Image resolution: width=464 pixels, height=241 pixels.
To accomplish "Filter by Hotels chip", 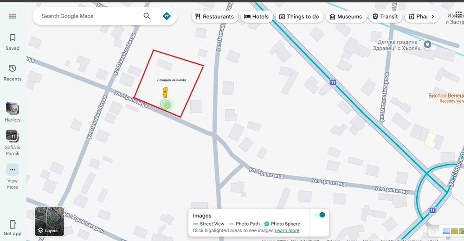I will (256, 17).
